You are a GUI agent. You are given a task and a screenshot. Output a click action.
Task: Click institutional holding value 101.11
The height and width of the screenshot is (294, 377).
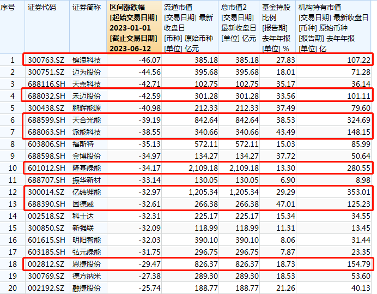(x=358, y=96)
